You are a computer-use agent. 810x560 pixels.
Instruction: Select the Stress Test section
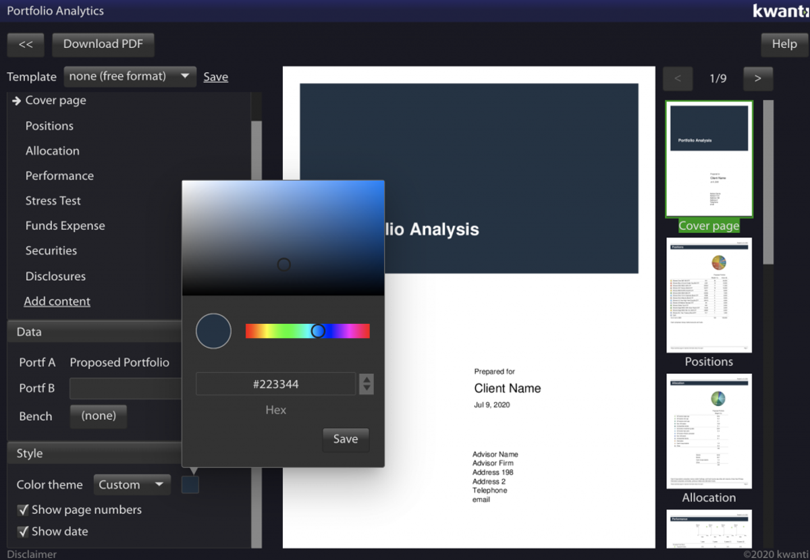tap(53, 201)
